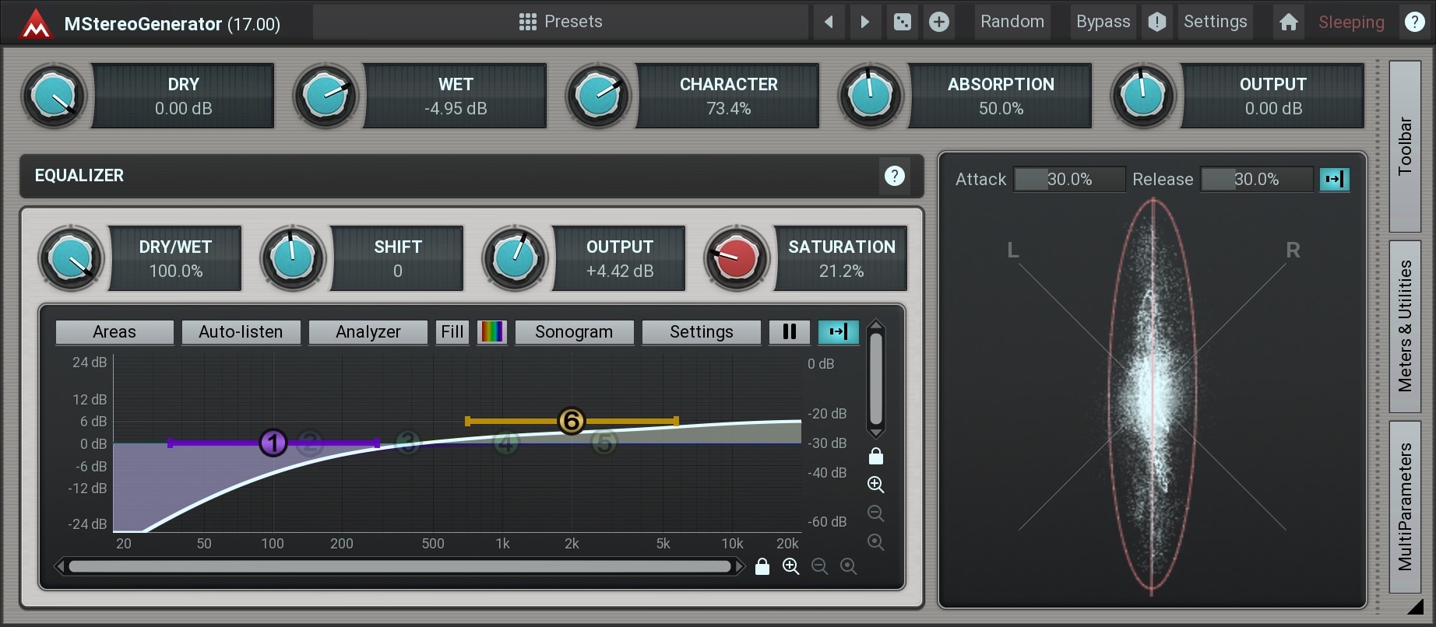Click the MeldaProduction logo icon
This screenshot has height=627, width=1436.
36,23
